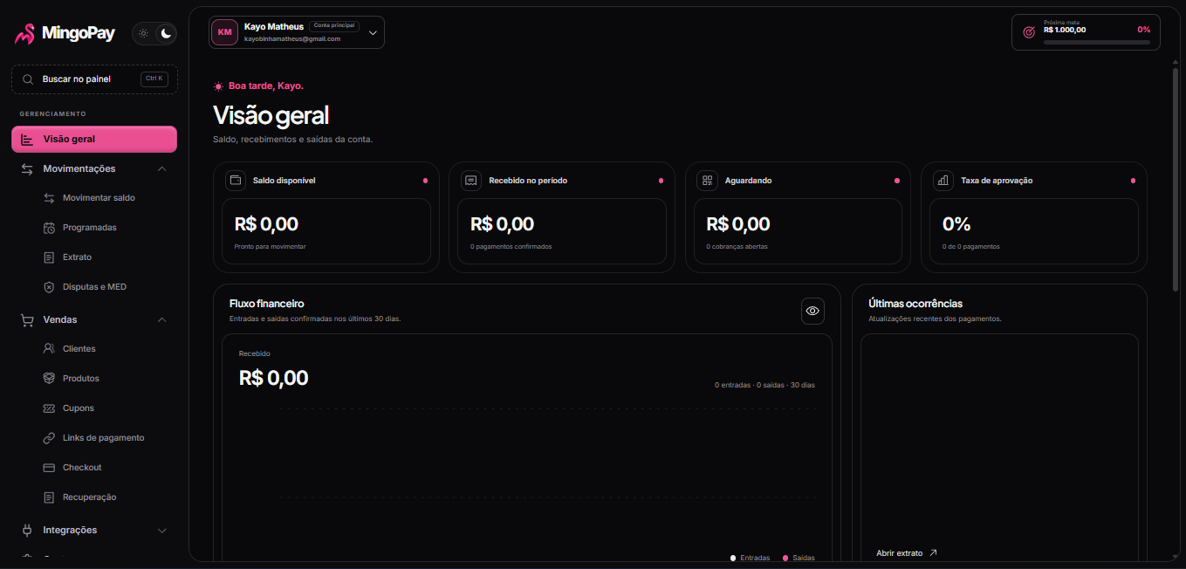1186x569 pixels.
Task: Click the Próxima meta progress bar
Action: tap(1097, 42)
